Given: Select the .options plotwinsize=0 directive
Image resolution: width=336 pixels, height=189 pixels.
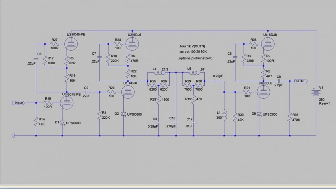Looking at the screenshot, I should click(195, 58).
